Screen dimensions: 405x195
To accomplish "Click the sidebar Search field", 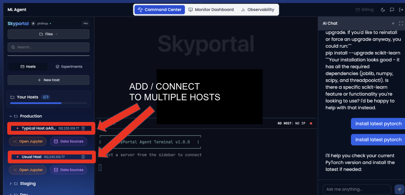I will click(x=49, y=47).
